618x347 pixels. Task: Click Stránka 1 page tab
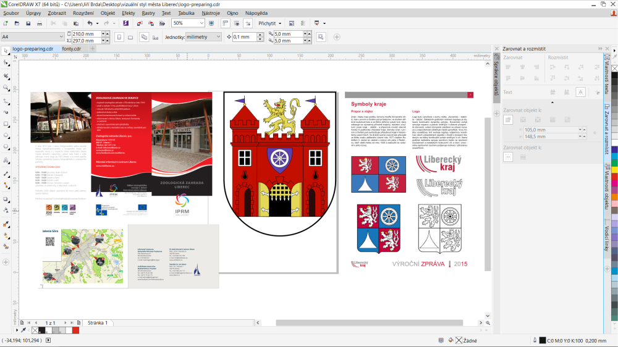98,322
